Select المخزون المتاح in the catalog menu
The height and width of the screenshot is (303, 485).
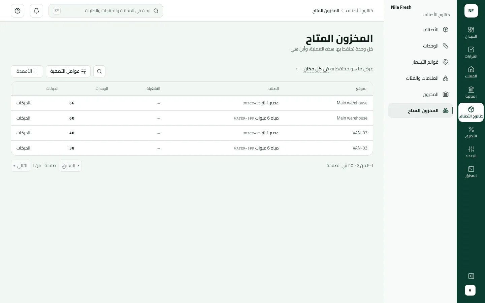pyautogui.click(x=420, y=110)
